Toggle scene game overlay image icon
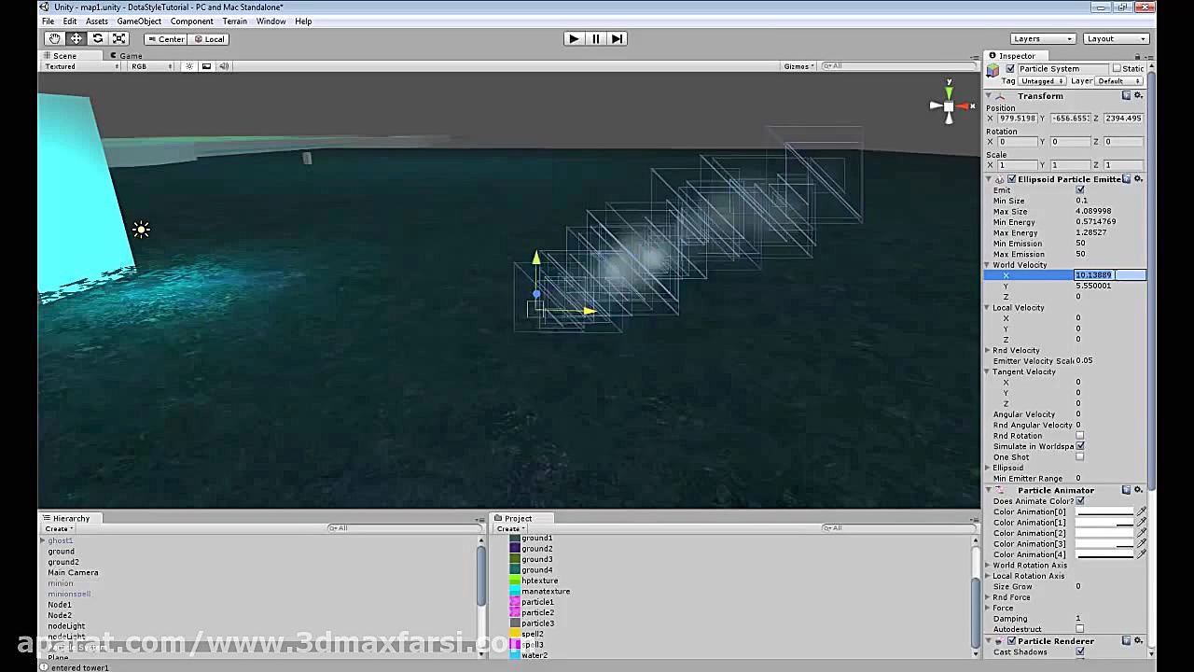The image size is (1194, 672). coord(206,66)
